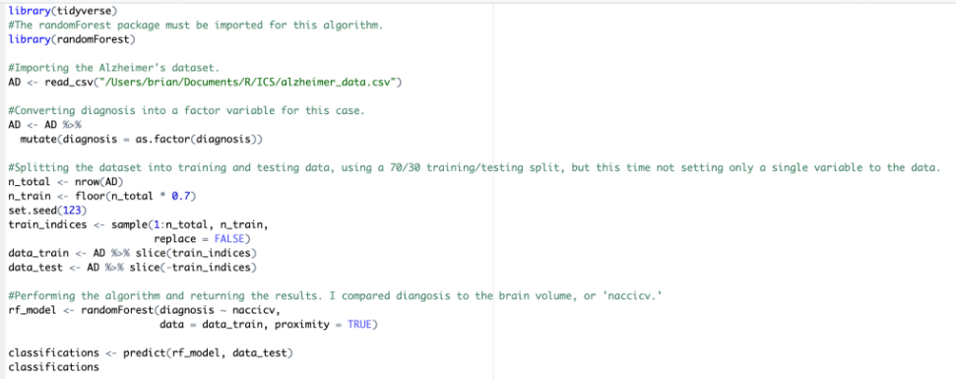Click the Splitting the dataset comment line
Image resolution: width=956 pixels, height=379 pixels.
point(474,167)
